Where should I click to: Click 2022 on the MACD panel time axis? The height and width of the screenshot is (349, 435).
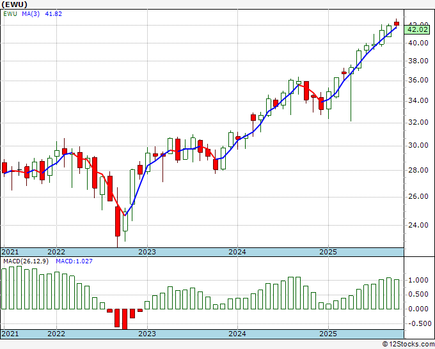point(56,334)
